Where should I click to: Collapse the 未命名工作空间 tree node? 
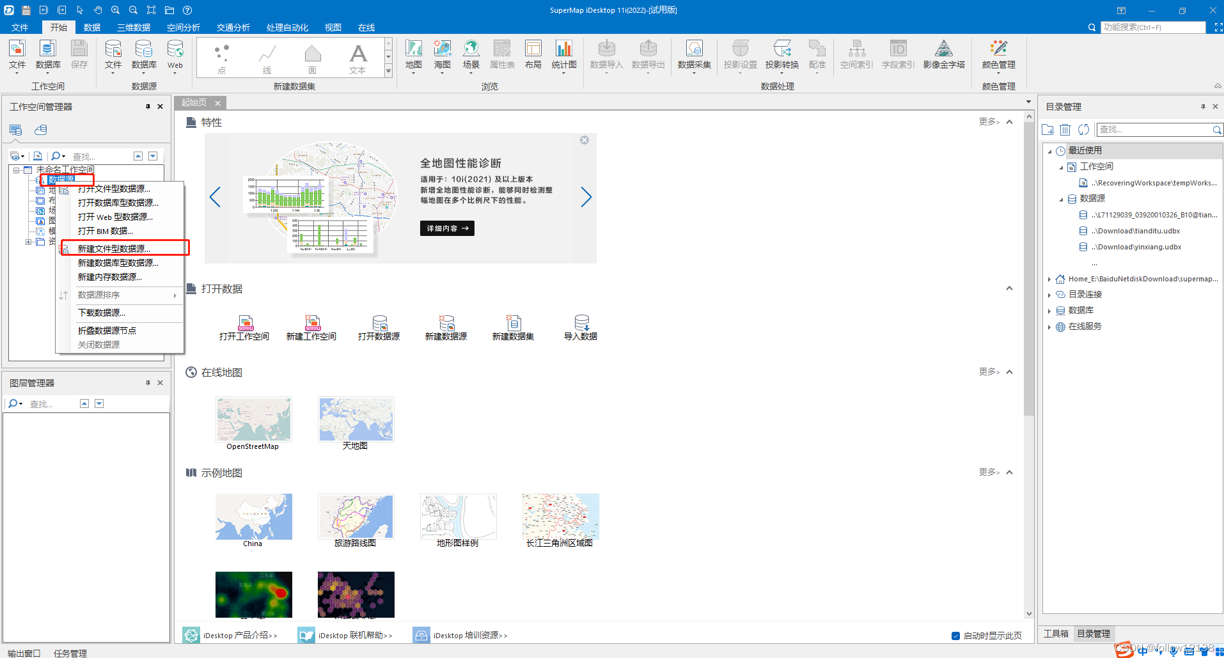tap(15, 169)
